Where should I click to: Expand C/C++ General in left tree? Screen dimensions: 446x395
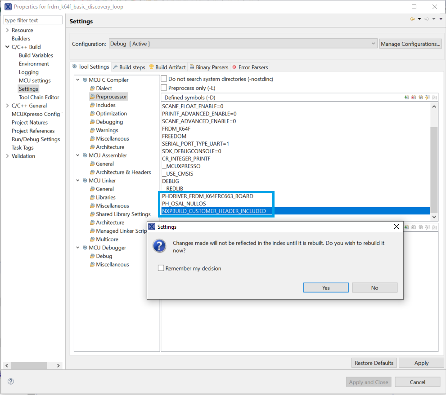[x=7, y=106]
